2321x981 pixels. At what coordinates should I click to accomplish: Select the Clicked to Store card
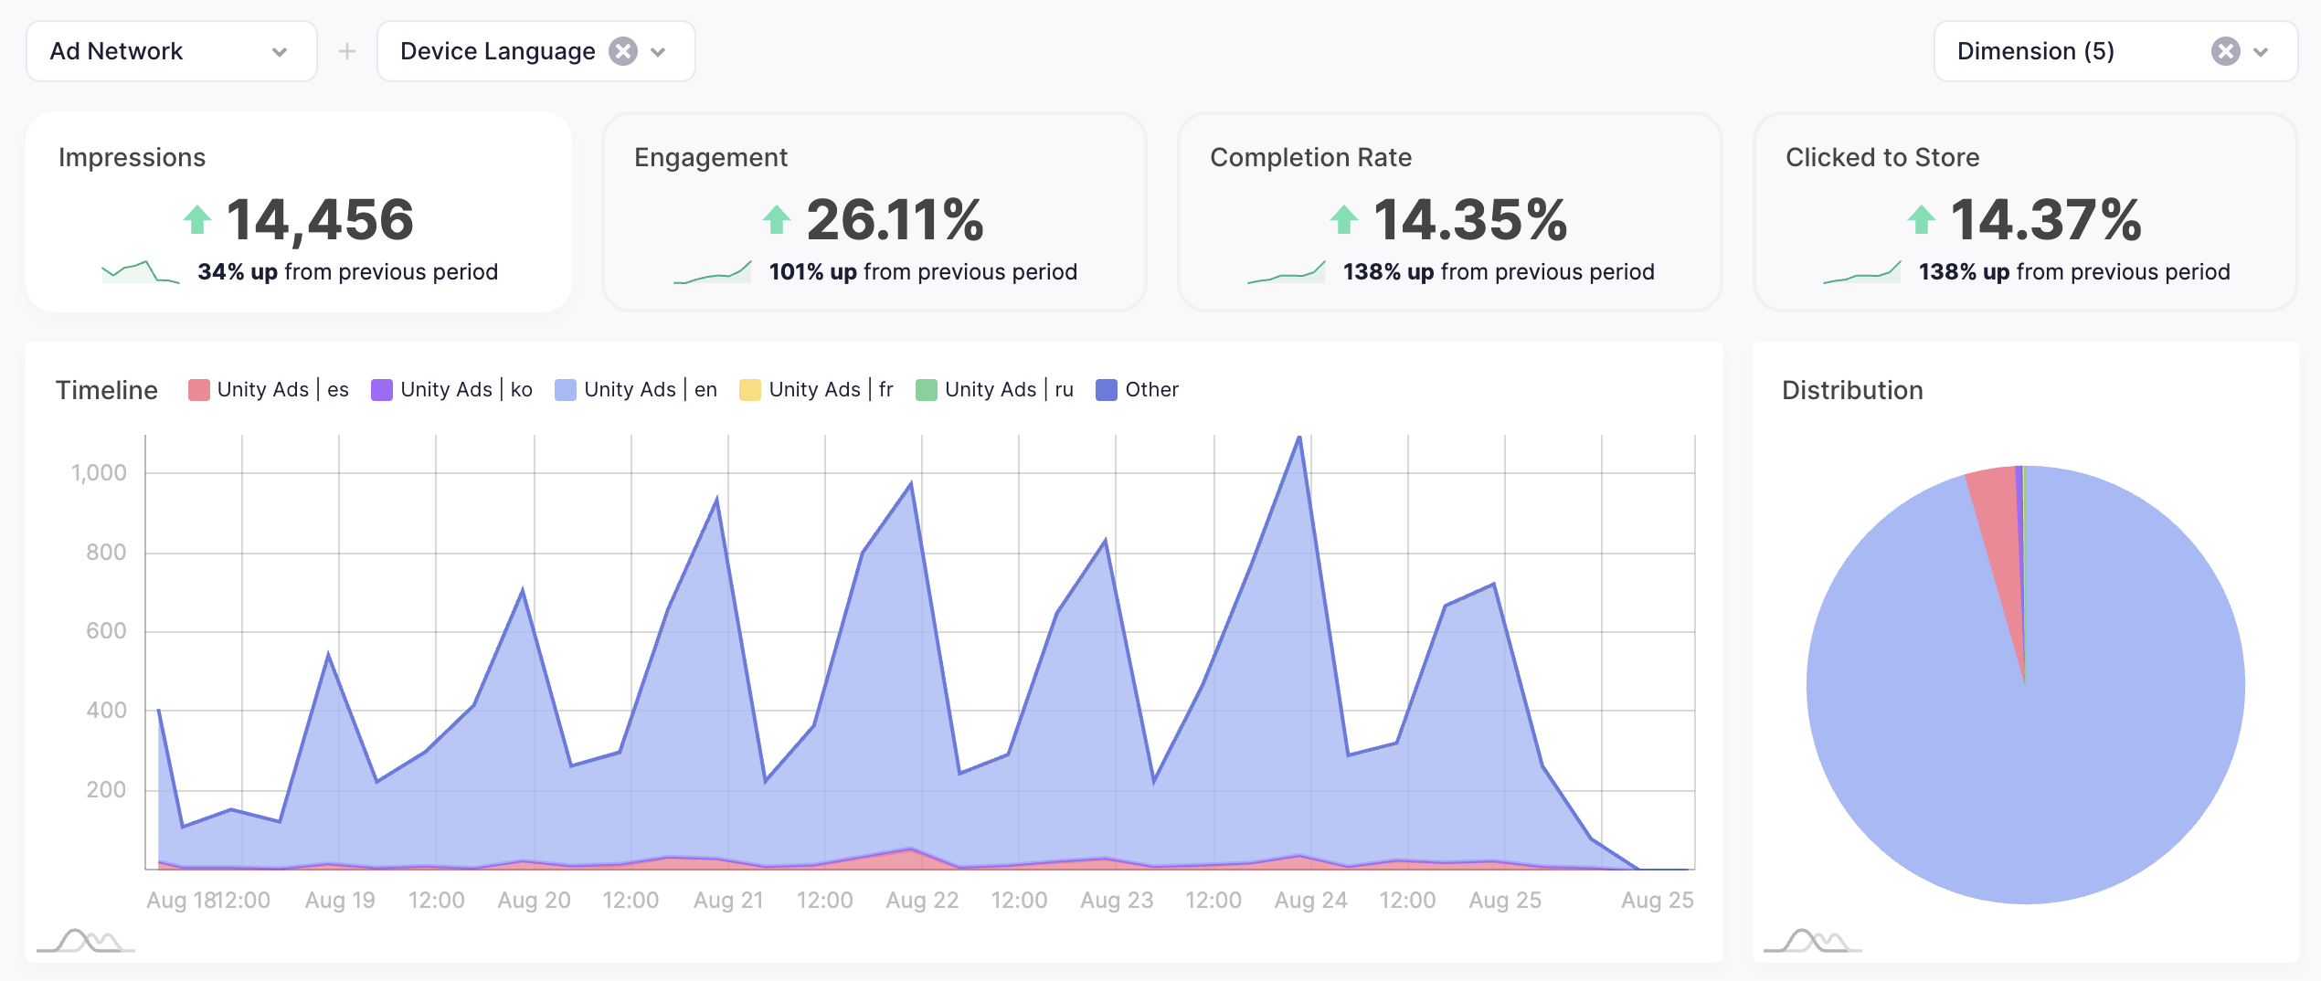(2025, 212)
